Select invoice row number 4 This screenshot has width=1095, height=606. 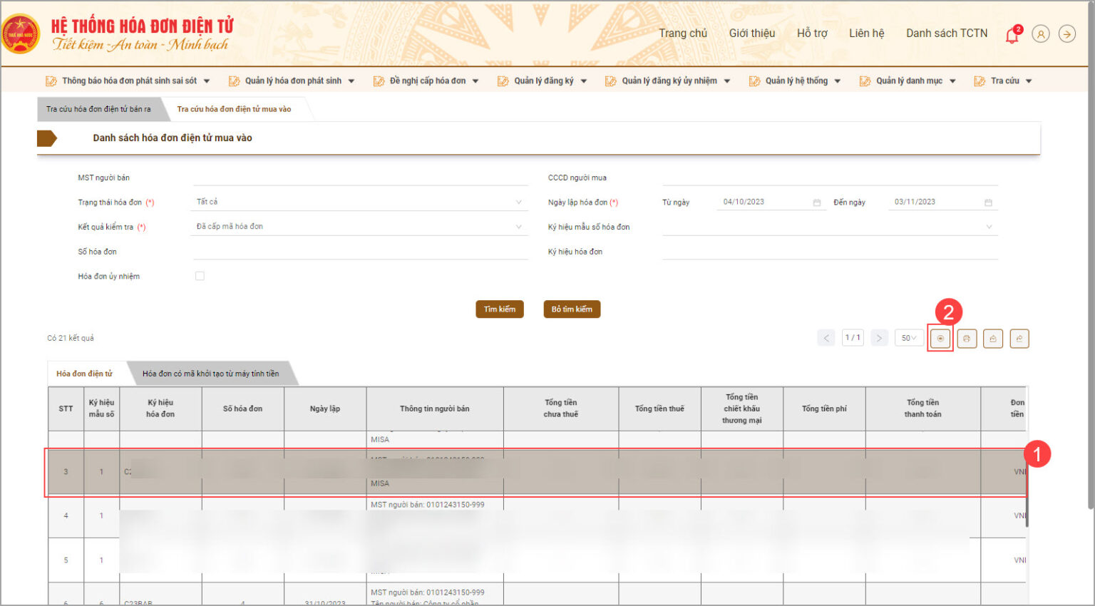click(537, 516)
